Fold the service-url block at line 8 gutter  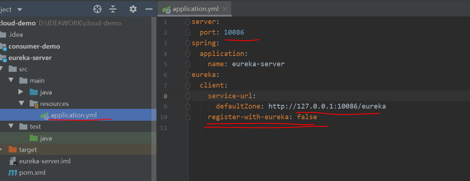pyautogui.click(x=188, y=96)
